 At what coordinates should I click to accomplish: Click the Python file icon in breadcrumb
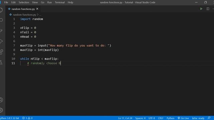click(10, 15)
